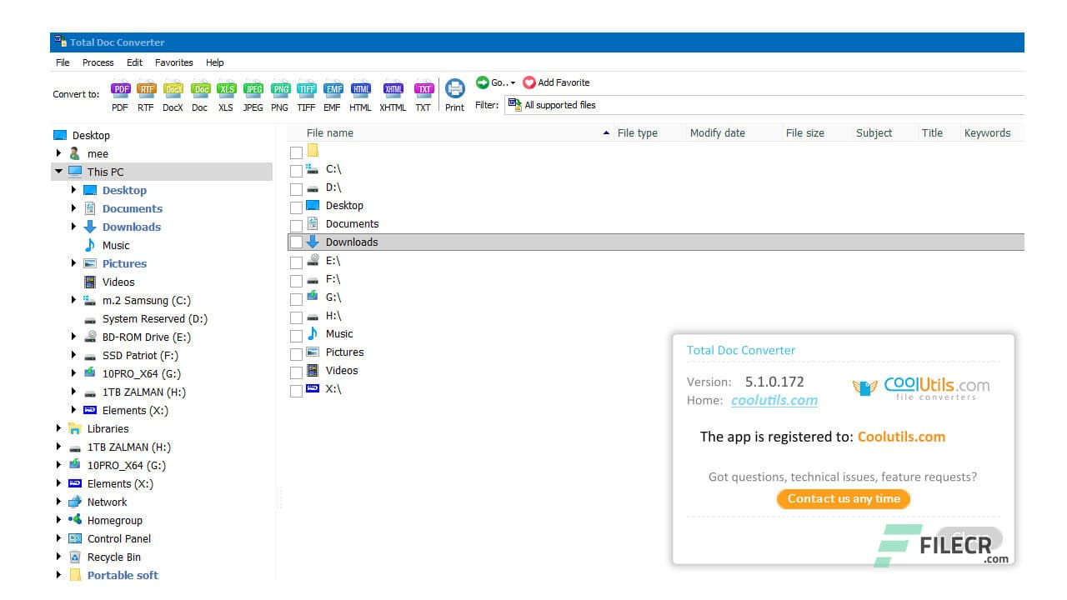1067x600 pixels.
Task: Click the JPEG convert-to icon
Action: (253, 89)
